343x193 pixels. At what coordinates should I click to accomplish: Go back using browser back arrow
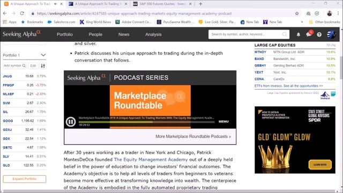click(5, 13)
